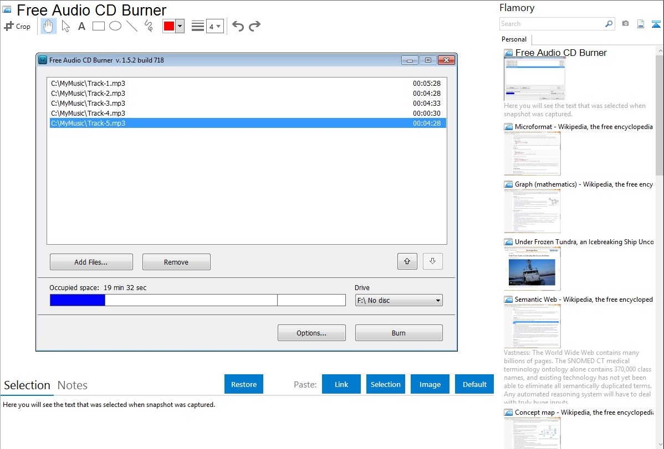This screenshot has height=449, width=664.
Task: Switch to the Selection tab
Action: click(27, 385)
